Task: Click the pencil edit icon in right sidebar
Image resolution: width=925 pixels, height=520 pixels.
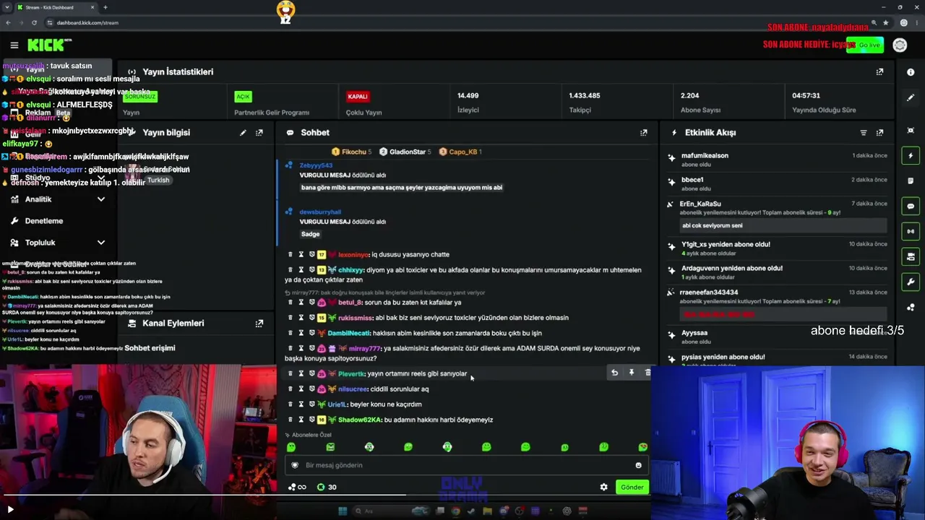Action: (911, 97)
